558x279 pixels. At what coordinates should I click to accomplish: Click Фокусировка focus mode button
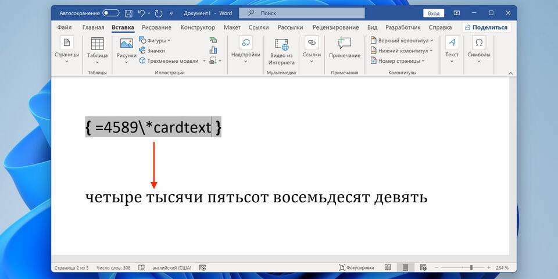point(356,267)
